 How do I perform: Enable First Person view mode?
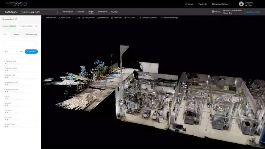coord(103,18)
